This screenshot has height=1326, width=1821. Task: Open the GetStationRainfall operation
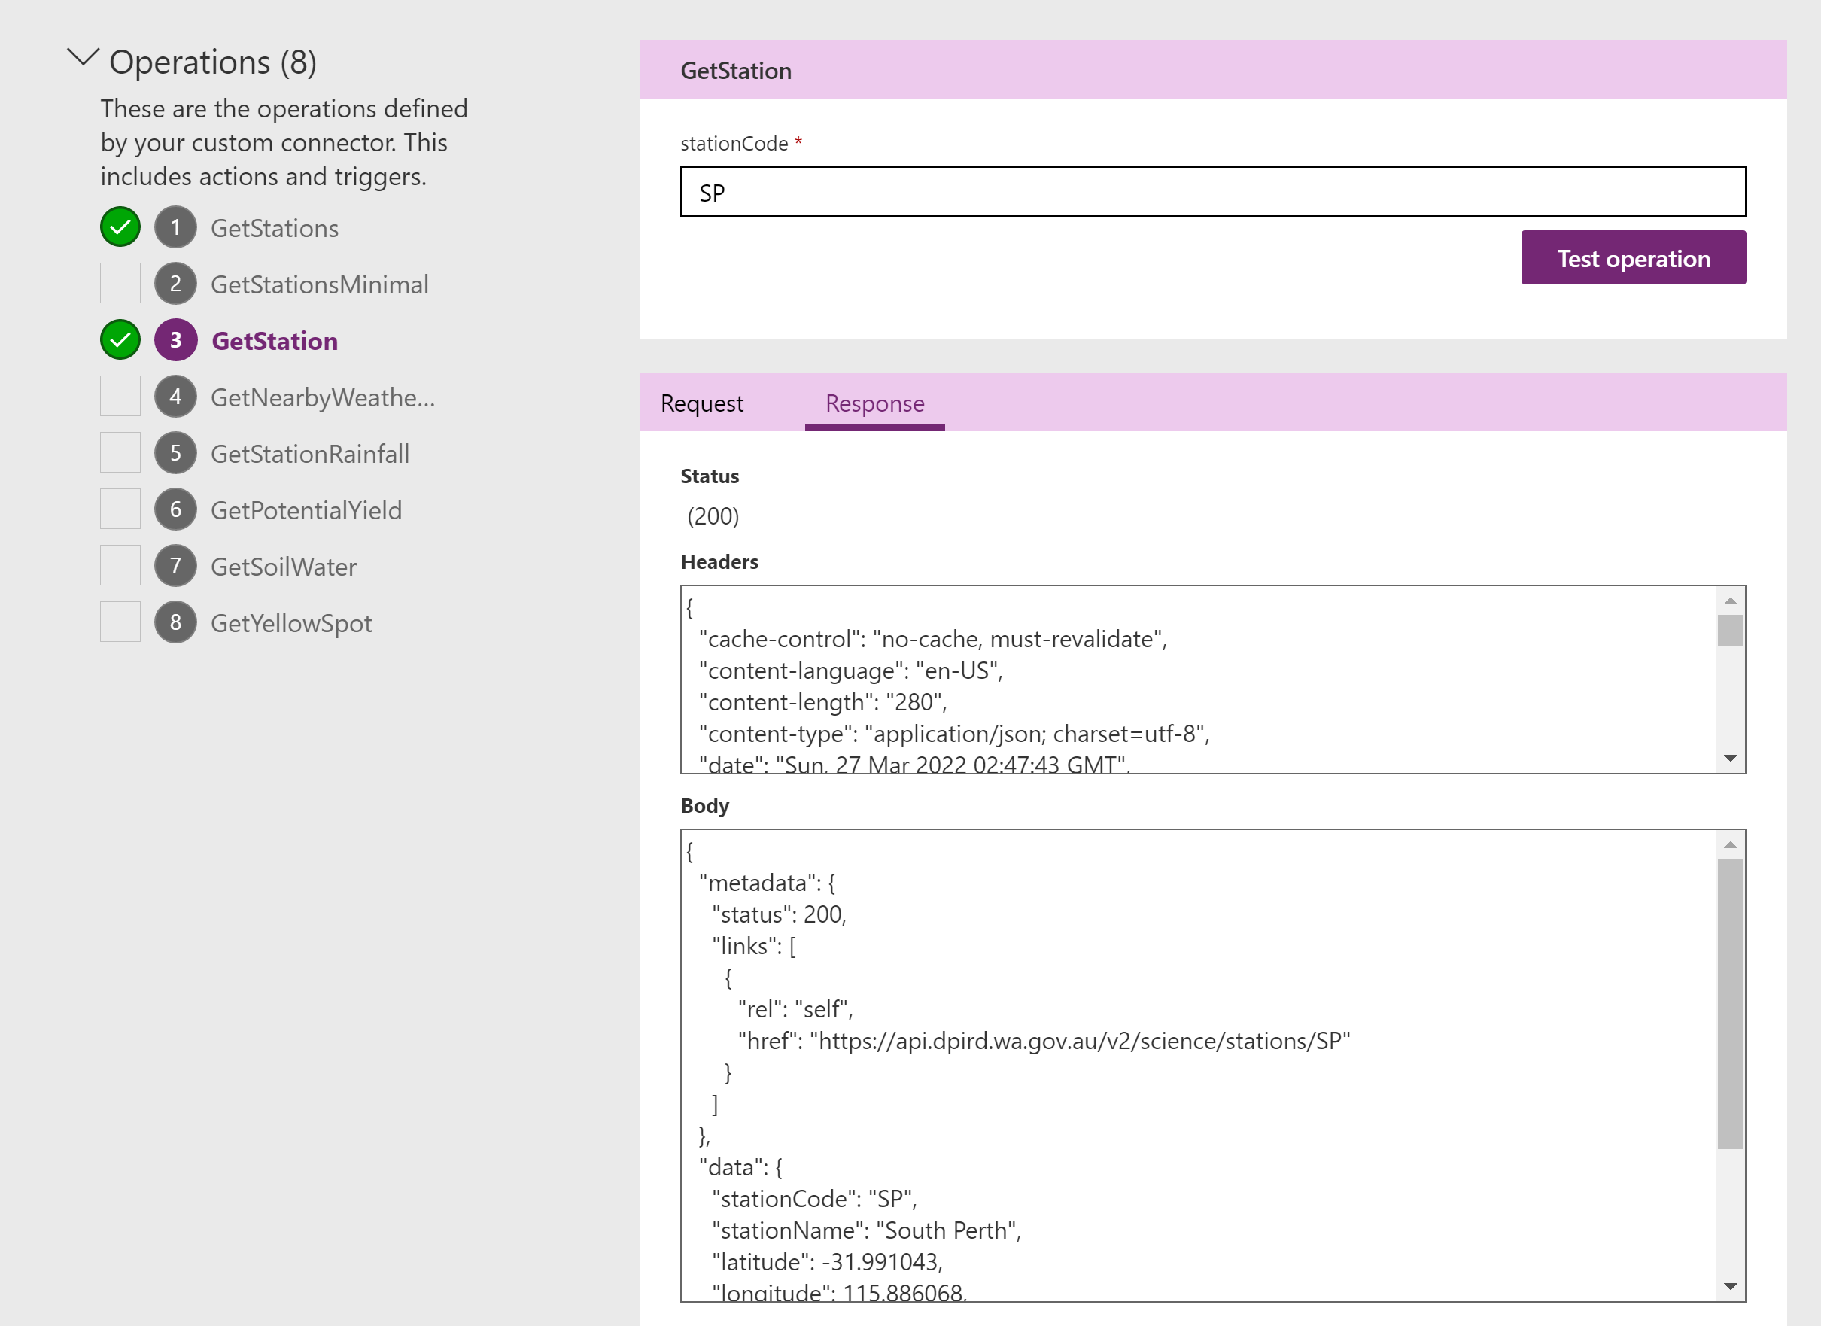[x=310, y=454]
